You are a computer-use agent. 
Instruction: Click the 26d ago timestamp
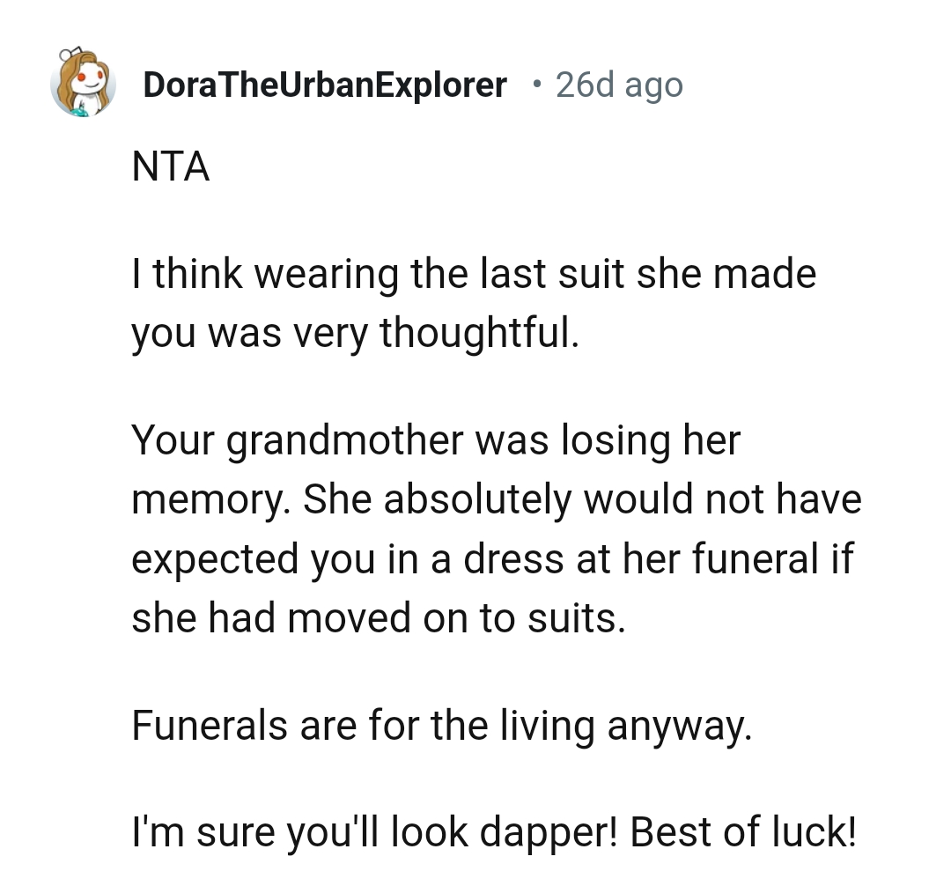coord(617,85)
